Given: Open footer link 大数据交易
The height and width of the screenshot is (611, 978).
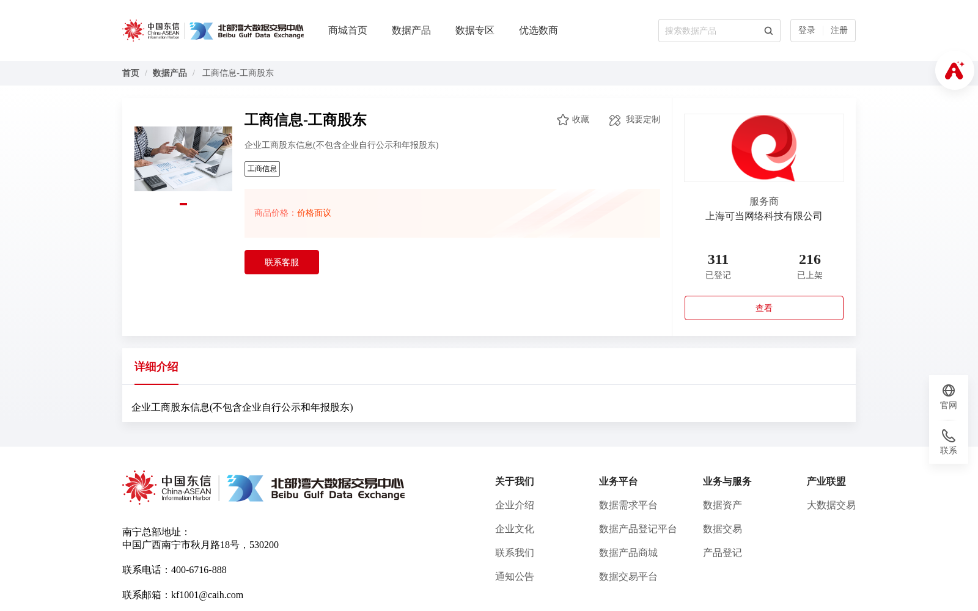Looking at the screenshot, I should [x=831, y=505].
